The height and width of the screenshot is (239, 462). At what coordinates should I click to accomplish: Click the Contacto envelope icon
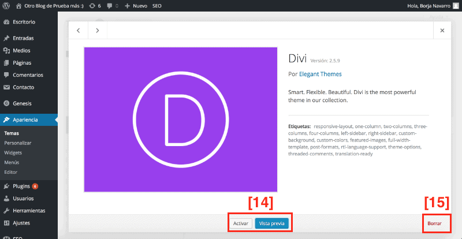tap(6, 88)
